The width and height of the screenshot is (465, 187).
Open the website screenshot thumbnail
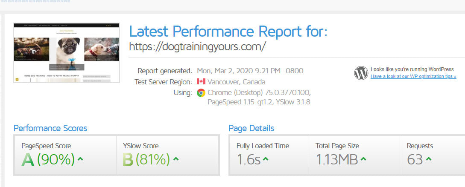tap(67, 53)
